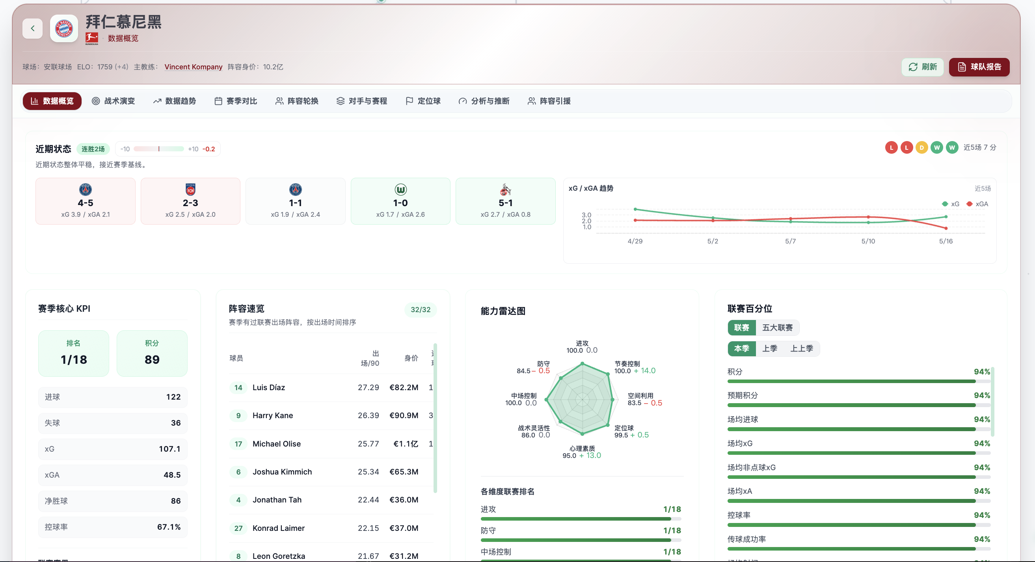1035x562 pixels.
Task: Click Michael Olise row in squad table
Action: 331,443
